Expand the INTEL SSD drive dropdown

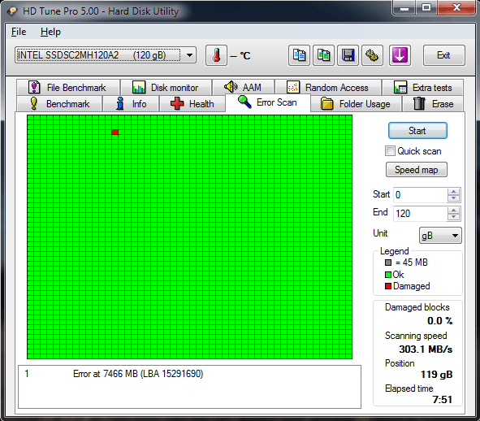coord(190,55)
